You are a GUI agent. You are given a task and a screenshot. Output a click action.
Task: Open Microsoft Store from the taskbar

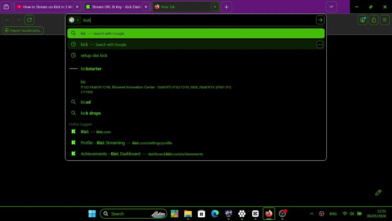click(201, 214)
